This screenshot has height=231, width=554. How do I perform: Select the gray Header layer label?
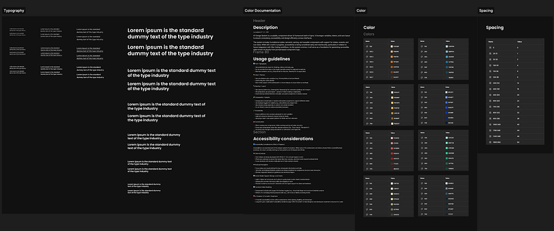pos(259,21)
